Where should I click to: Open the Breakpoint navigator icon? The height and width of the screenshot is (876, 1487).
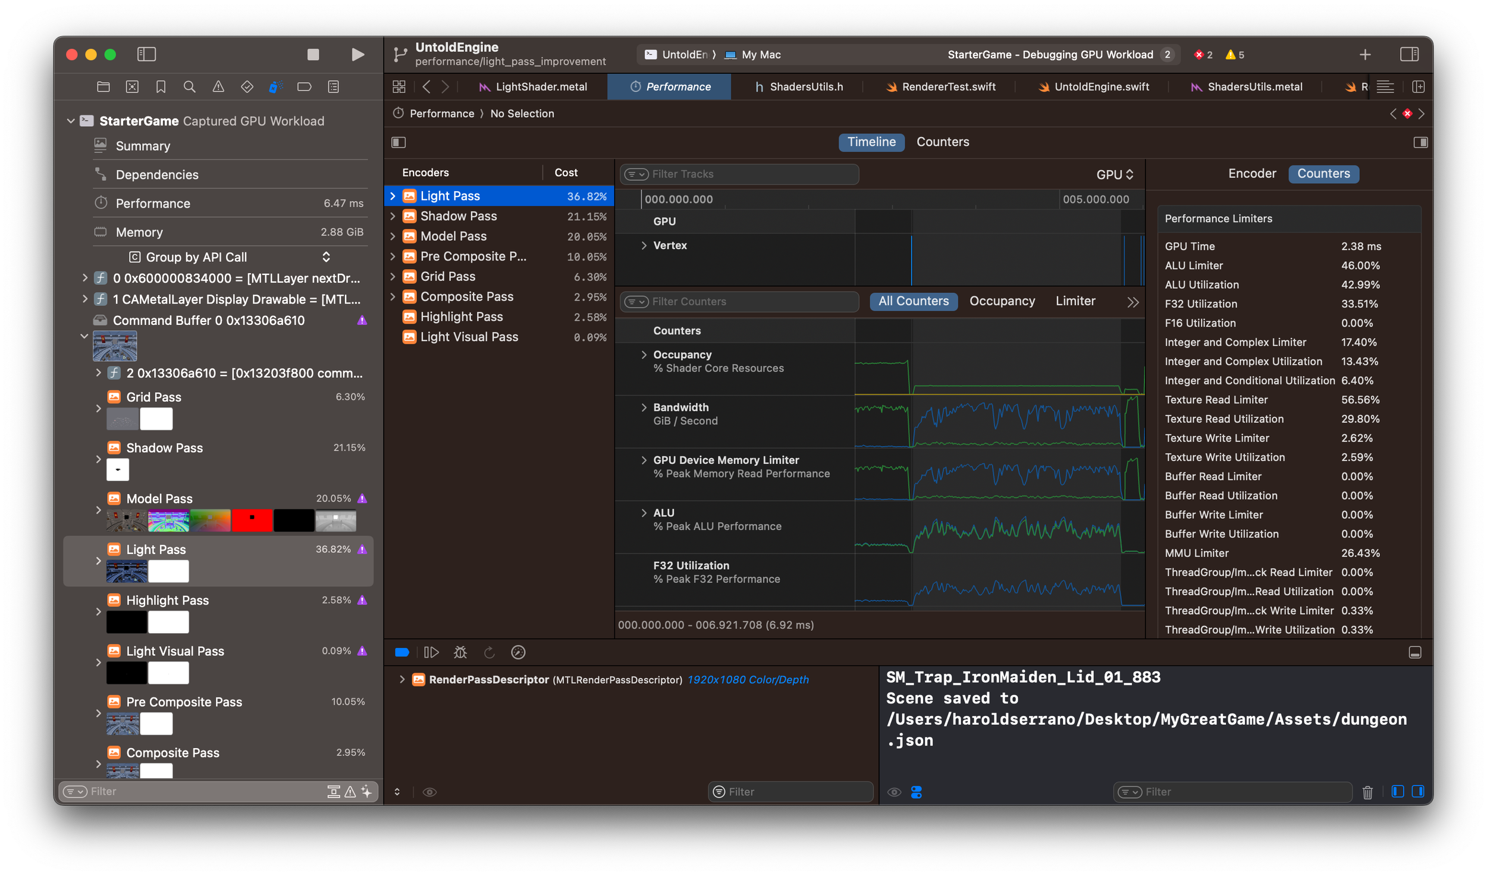tap(305, 87)
